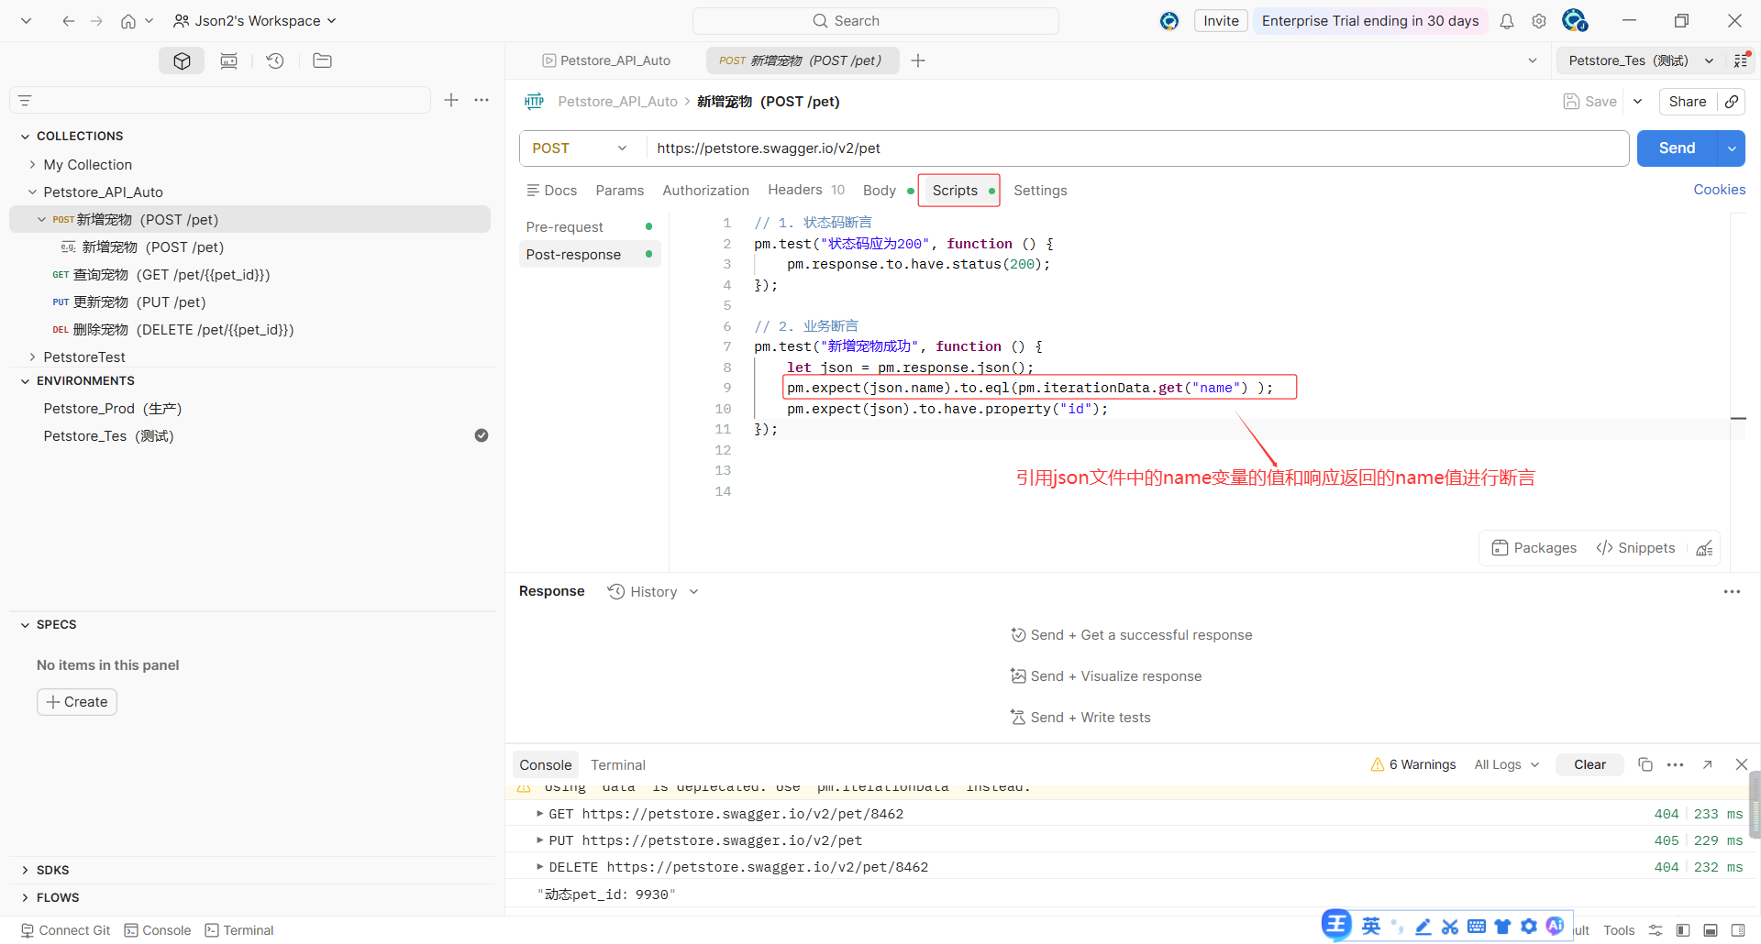Switch to the Headers tab
Image resolution: width=1761 pixels, height=944 pixels.
click(x=806, y=191)
